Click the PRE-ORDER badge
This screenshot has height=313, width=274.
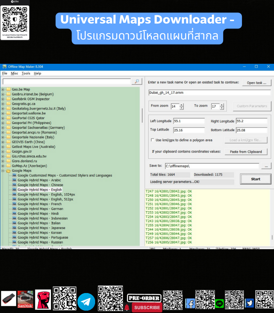(144, 298)
